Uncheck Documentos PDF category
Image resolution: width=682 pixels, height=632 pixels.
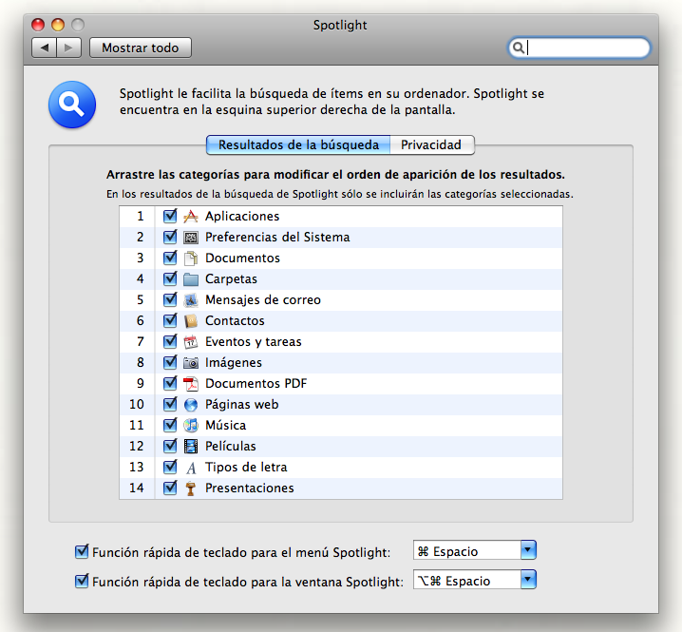(170, 383)
